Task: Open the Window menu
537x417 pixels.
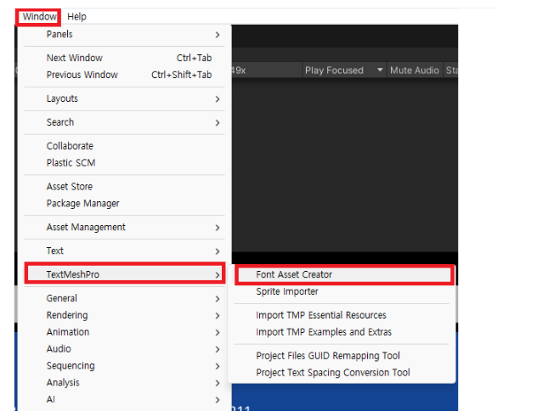Action: [x=39, y=16]
